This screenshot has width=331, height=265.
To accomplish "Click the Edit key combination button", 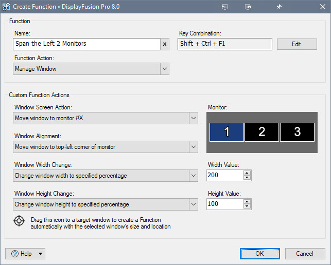I will (x=297, y=44).
